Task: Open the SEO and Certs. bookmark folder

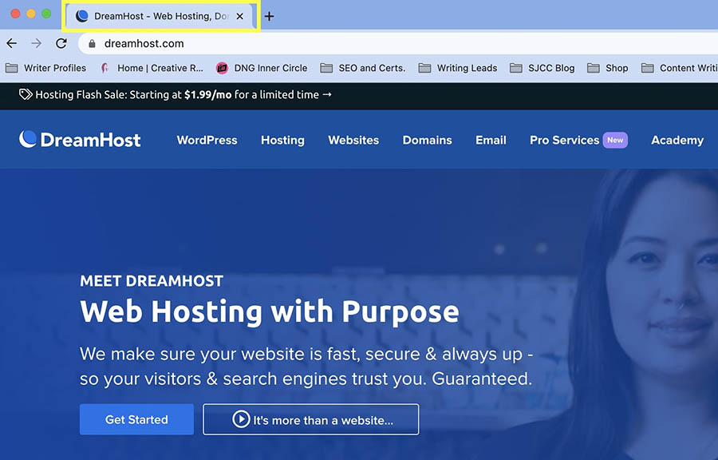Action: pyautogui.click(x=363, y=68)
